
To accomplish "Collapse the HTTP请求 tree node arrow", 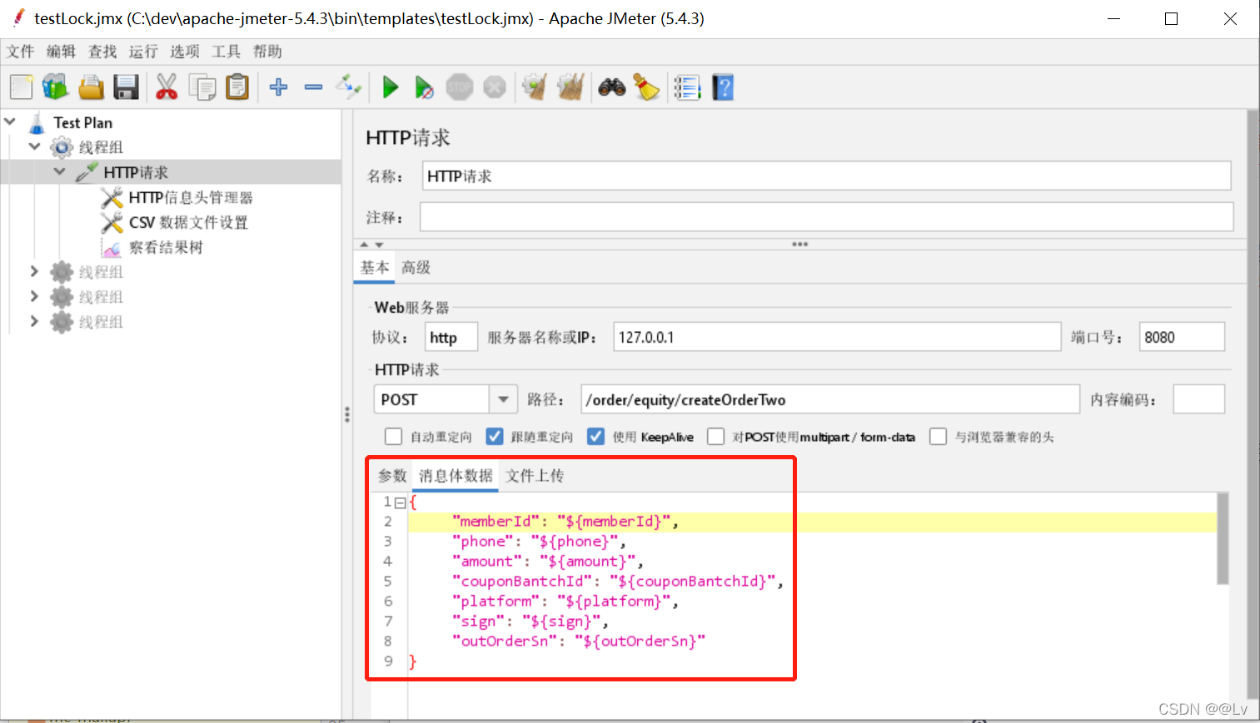I will click(60, 171).
